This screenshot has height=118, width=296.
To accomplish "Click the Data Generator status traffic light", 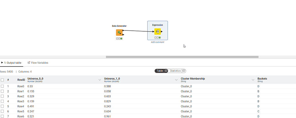I will coord(119,38).
